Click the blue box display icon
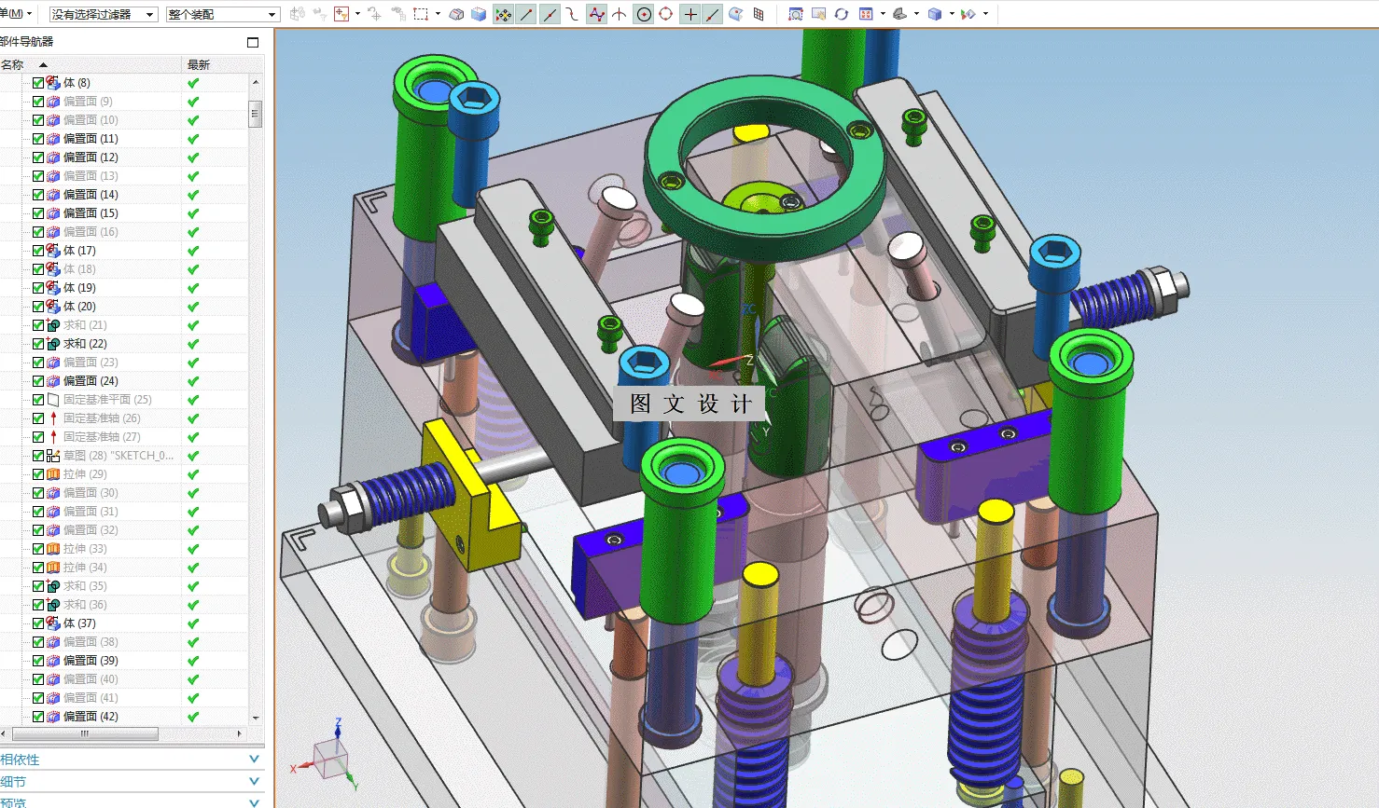This screenshot has width=1379, height=808. point(935,14)
